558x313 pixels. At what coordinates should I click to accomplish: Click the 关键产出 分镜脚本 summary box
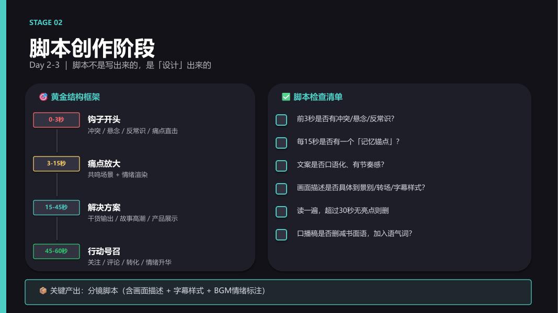coord(278,292)
